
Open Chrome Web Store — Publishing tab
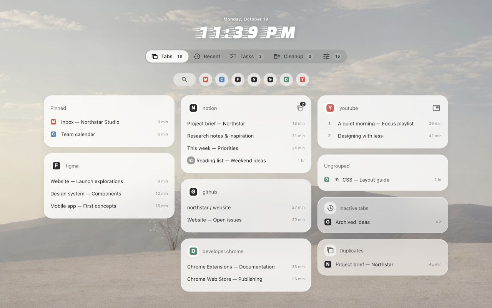pos(246,279)
